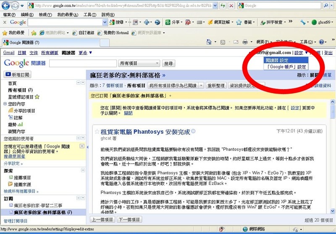Click 網頁註解 sidewiki toolbar button
Viewport: 336px width, 234px height.
[x=220, y=22]
